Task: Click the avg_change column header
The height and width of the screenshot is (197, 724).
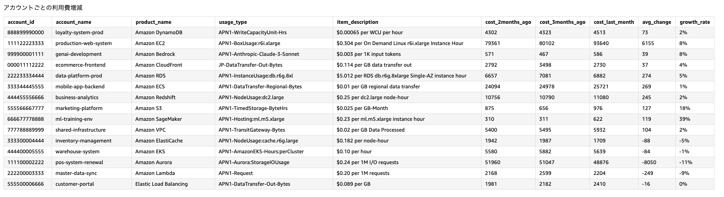Action: coord(657,22)
